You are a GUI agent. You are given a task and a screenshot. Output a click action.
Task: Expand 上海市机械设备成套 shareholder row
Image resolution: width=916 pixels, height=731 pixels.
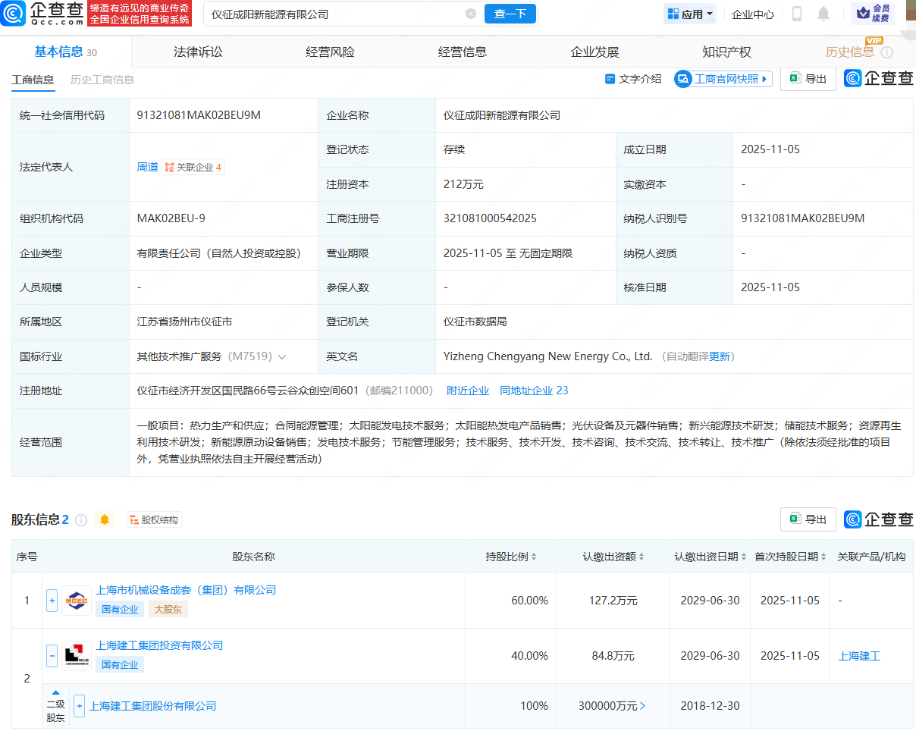52,600
